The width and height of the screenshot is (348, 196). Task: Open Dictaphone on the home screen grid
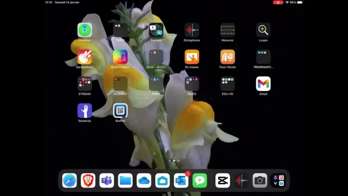click(192, 30)
